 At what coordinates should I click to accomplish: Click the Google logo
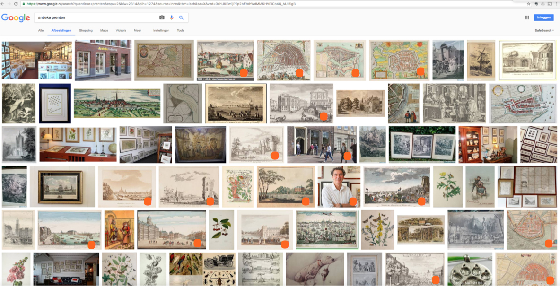(x=16, y=18)
